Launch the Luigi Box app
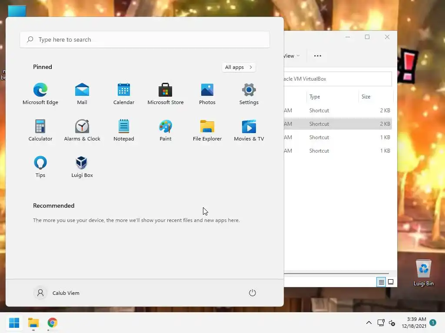This screenshot has height=333, width=445. coord(82,167)
